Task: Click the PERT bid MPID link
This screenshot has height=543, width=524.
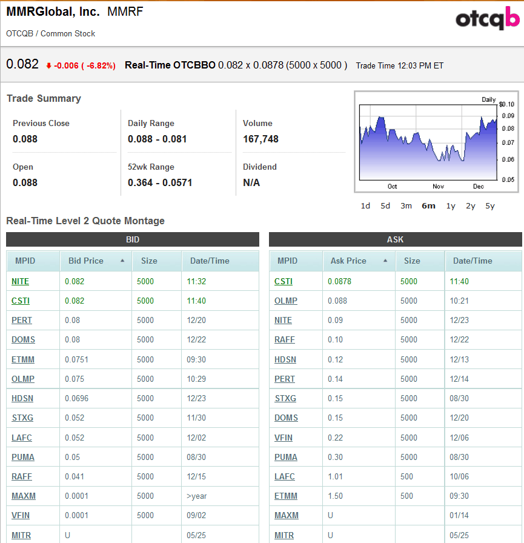Action: (x=22, y=320)
